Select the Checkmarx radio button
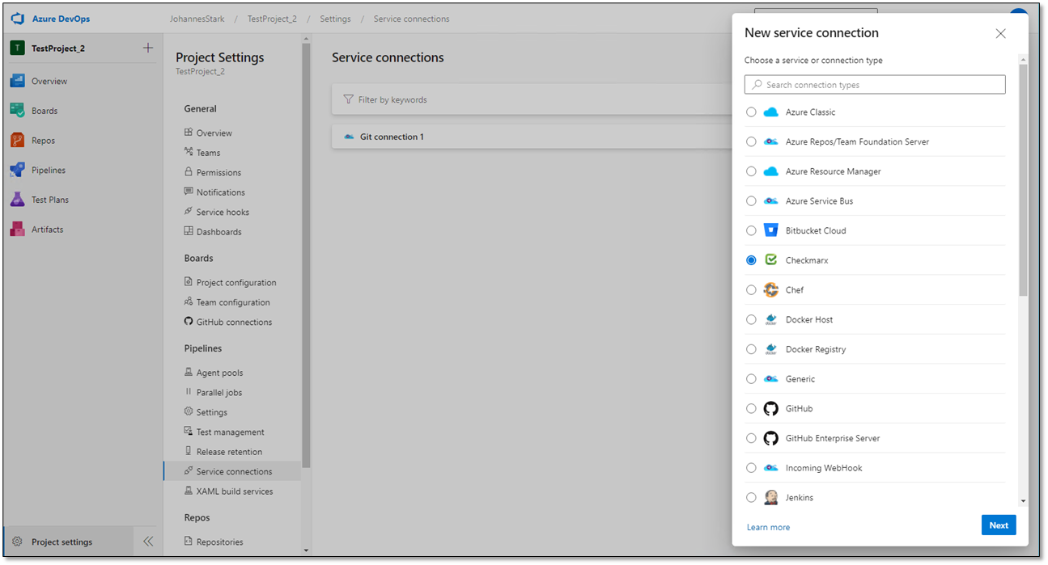This screenshot has height=565, width=1048. [x=751, y=260]
